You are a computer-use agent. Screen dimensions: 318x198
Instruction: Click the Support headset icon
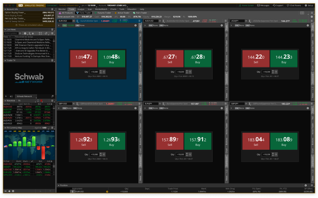tap(278, 6)
